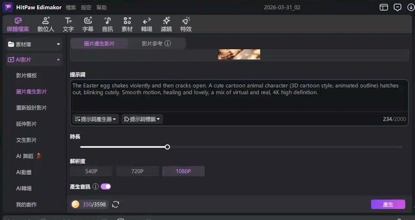The height and width of the screenshot is (220, 415).
Task: Choose 540P resolution
Action: tap(91, 171)
